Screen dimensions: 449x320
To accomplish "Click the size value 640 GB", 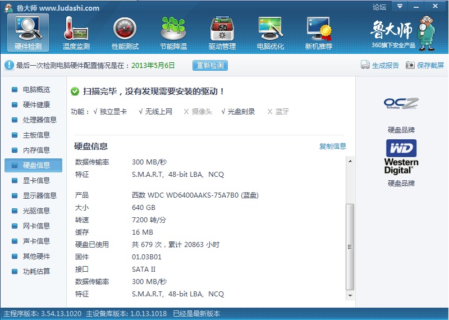I will (144, 208).
